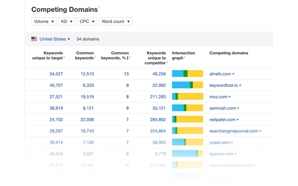Click the United States flag icon
This screenshot has height=186, width=298.
pos(34,39)
